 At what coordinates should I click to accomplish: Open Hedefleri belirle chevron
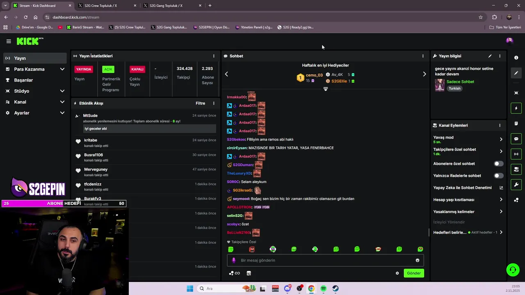pyautogui.click(x=501, y=232)
